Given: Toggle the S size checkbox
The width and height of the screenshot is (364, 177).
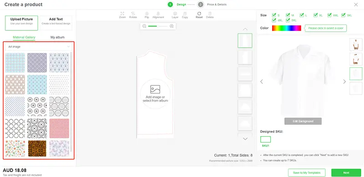Looking at the screenshot, I should [274, 15].
